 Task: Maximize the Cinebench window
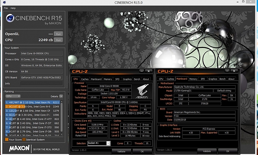243,2
